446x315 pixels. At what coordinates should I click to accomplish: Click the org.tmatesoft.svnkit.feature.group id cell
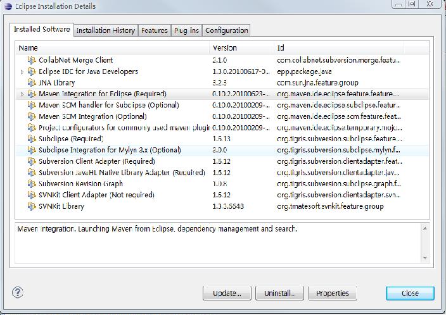tap(330, 206)
